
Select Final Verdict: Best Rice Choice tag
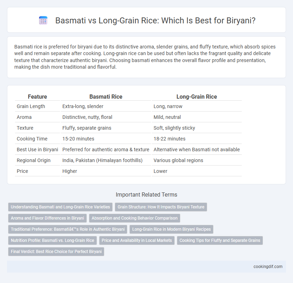tap(56, 251)
